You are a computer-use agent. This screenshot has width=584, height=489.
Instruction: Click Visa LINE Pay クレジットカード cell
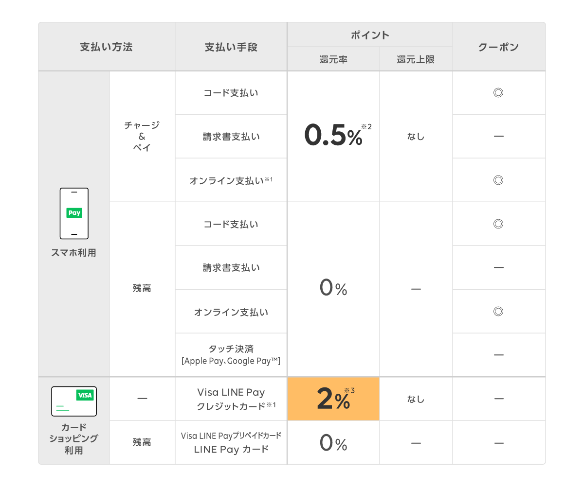[x=231, y=399]
